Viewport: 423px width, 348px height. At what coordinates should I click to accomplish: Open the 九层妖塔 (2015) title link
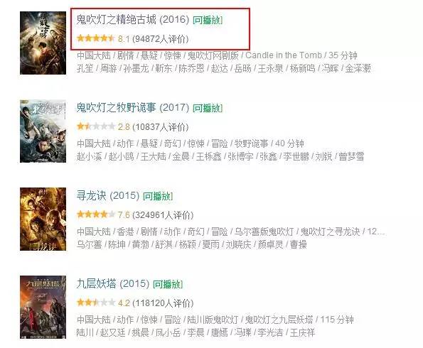(113, 284)
